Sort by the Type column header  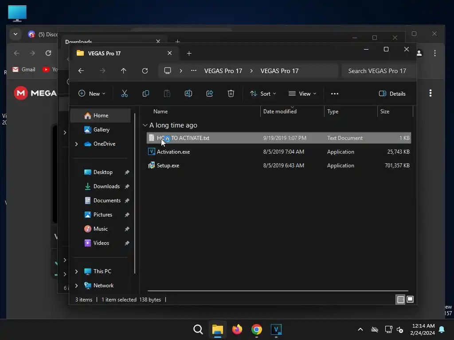click(x=333, y=112)
